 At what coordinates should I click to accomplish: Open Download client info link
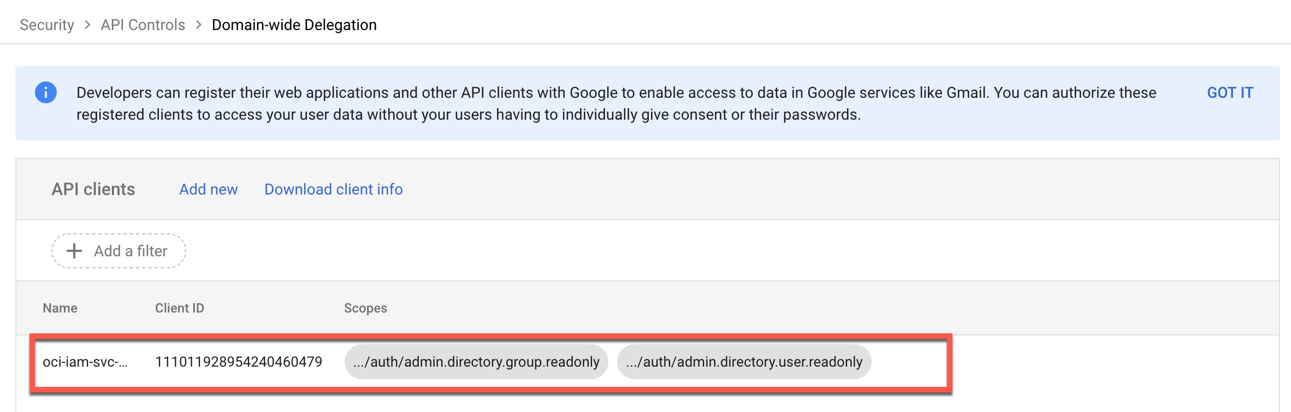[x=334, y=189]
